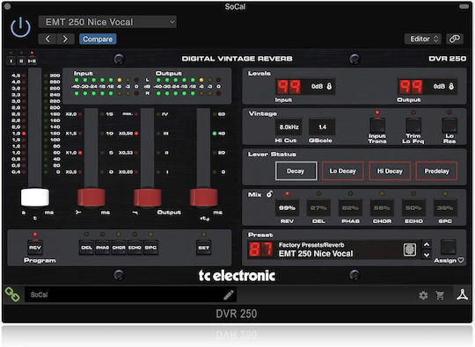This screenshot has height=347, width=475.
Task: Click the REV mix 99% value
Action: pos(287,207)
